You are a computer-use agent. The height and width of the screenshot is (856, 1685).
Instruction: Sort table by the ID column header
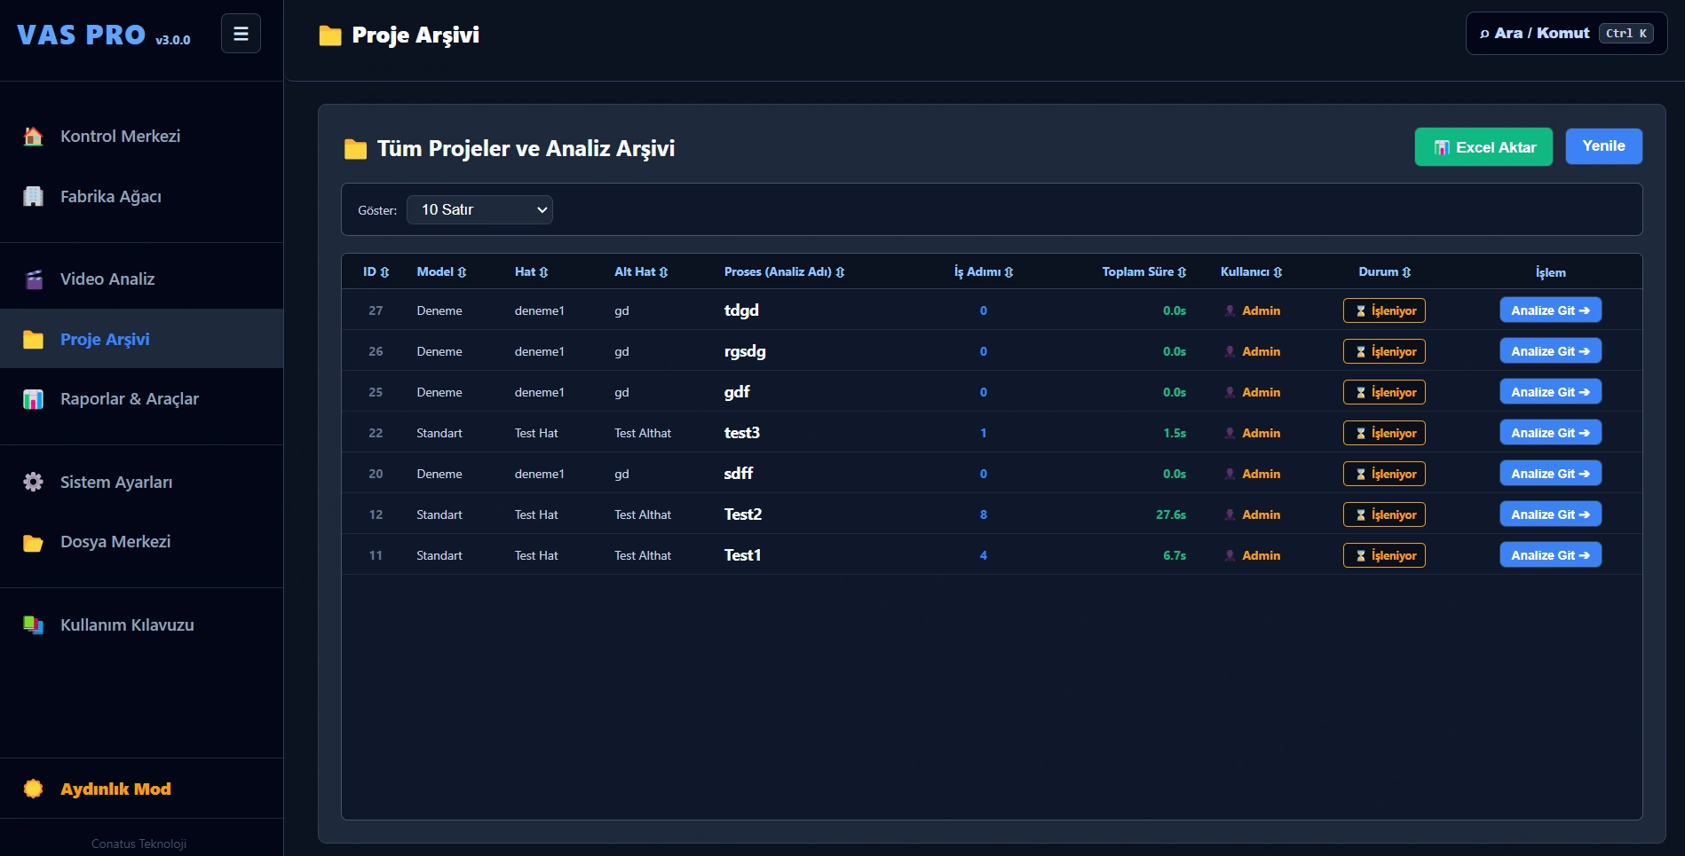(376, 272)
